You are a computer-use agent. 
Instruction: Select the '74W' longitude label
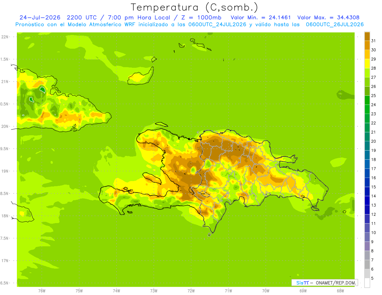point(117,291)
